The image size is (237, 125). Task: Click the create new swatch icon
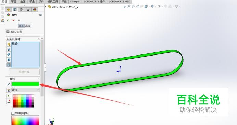[9, 90]
